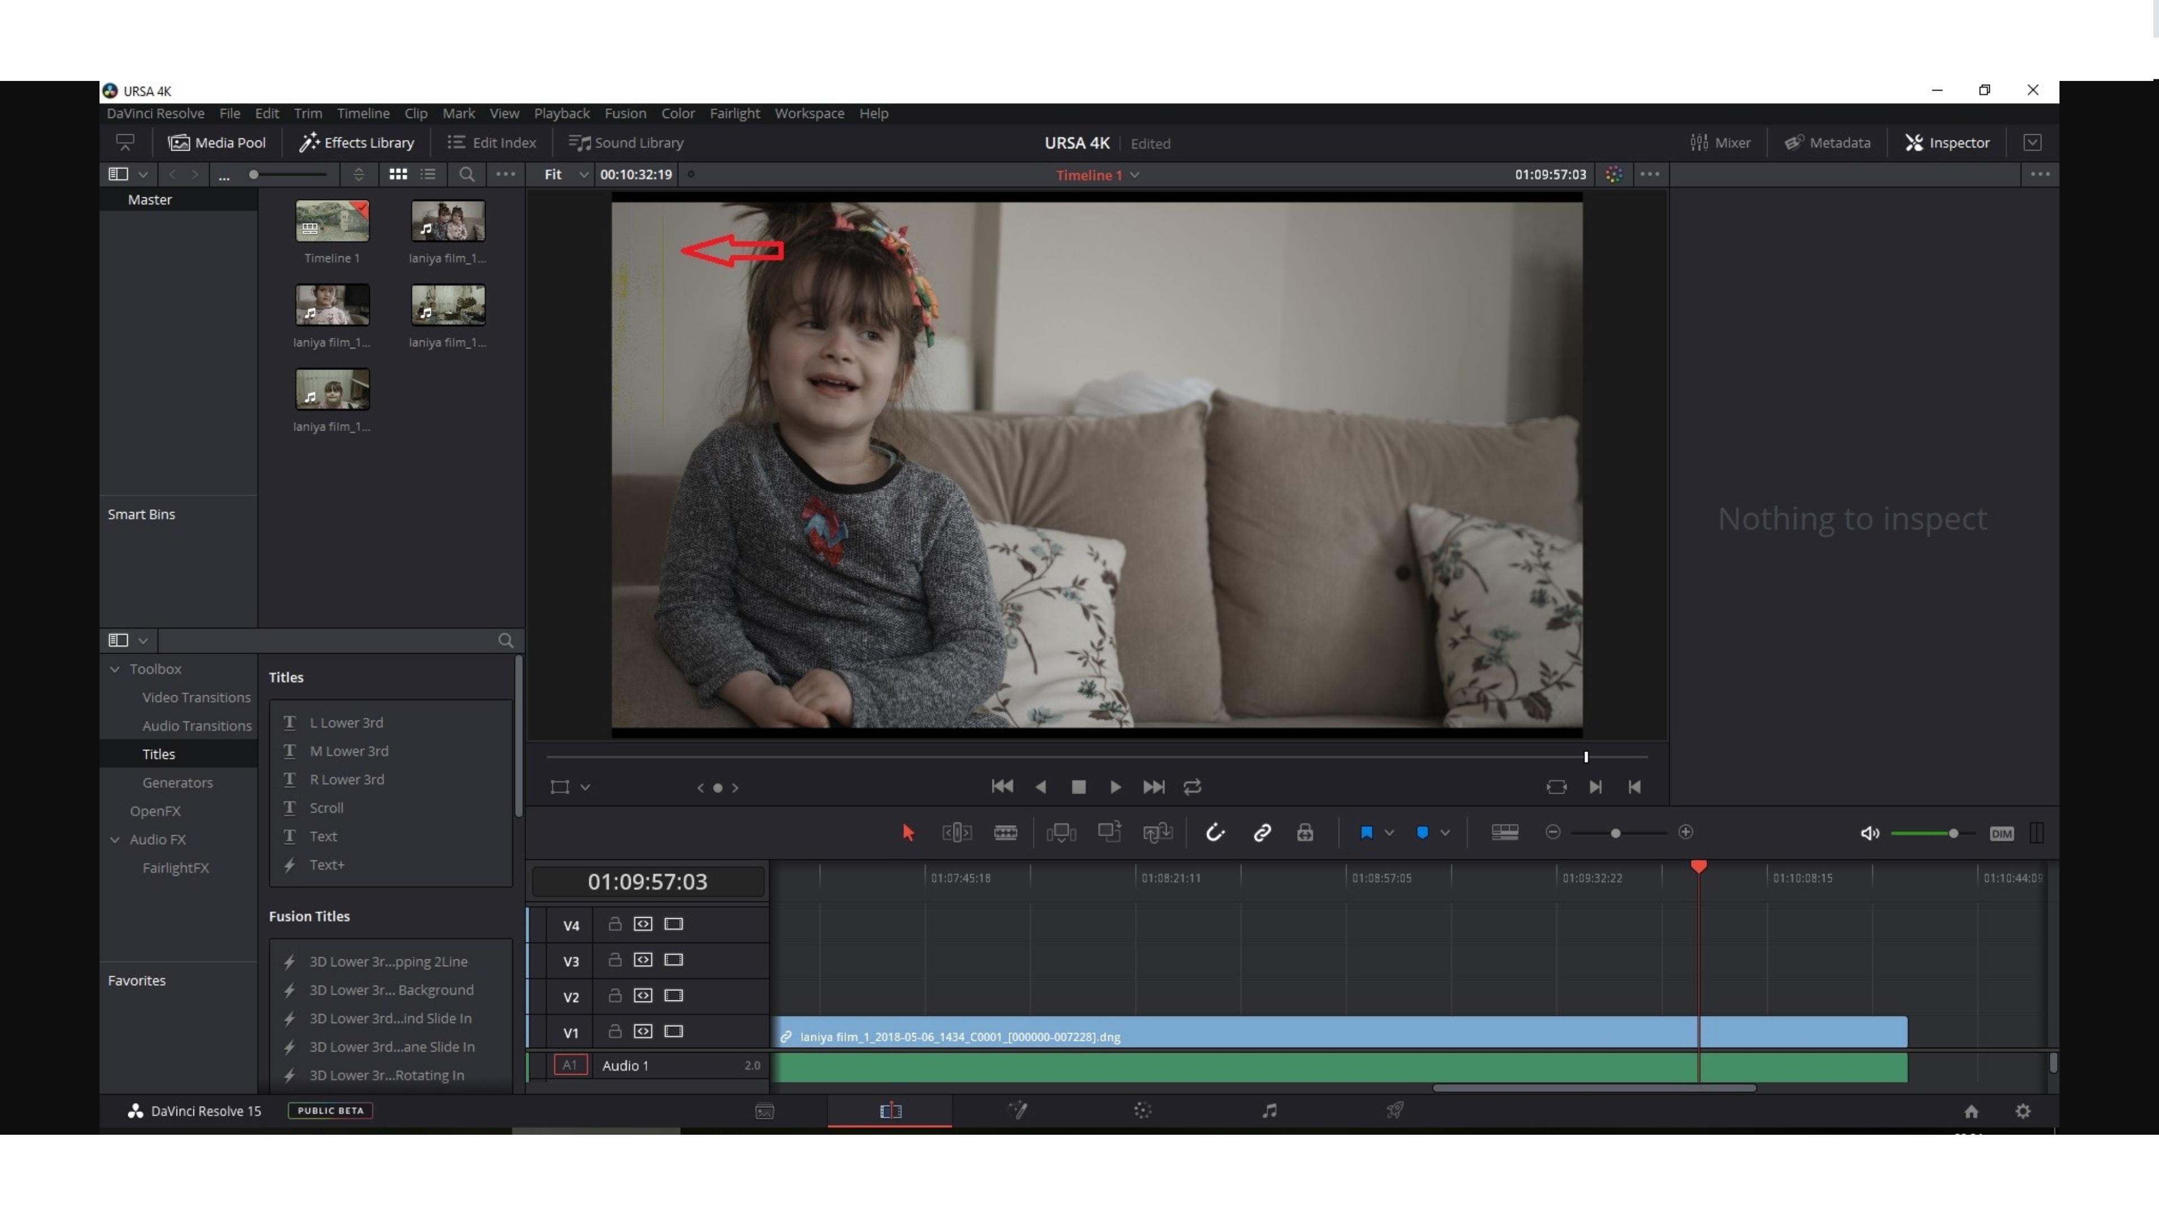Screen dimensions: 2159x1214
Task: Click the Overwrite Clip icon
Action: tap(1110, 832)
